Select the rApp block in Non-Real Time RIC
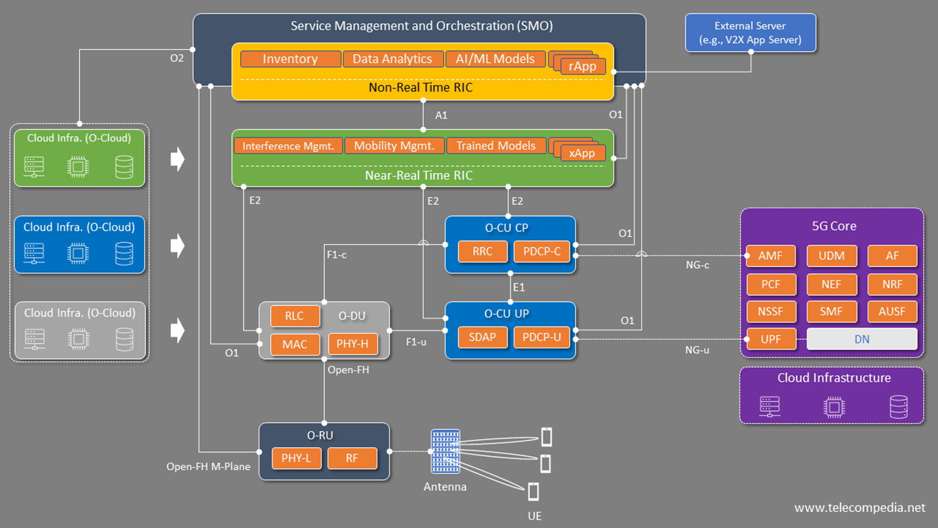 (x=582, y=66)
